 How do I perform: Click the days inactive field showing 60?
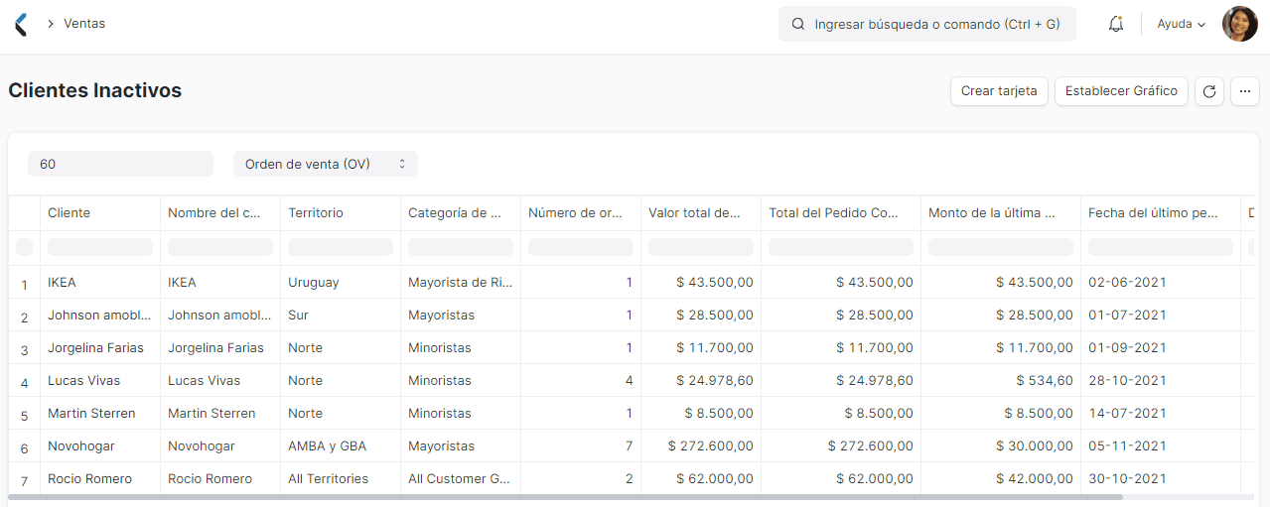coord(120,164)
